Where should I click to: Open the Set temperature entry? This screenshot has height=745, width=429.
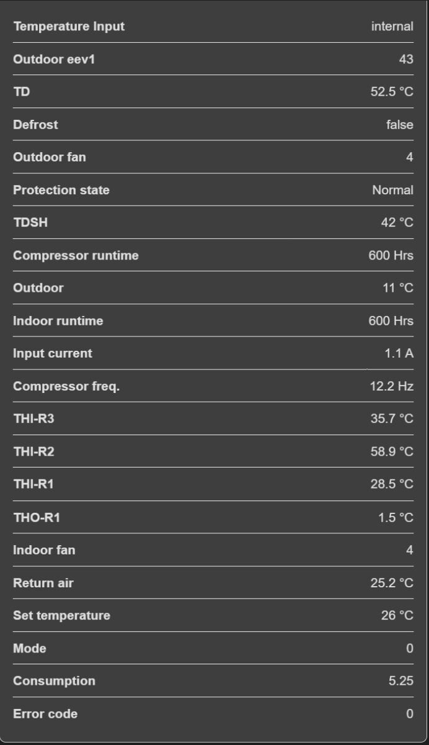click(x=61, y=615)
